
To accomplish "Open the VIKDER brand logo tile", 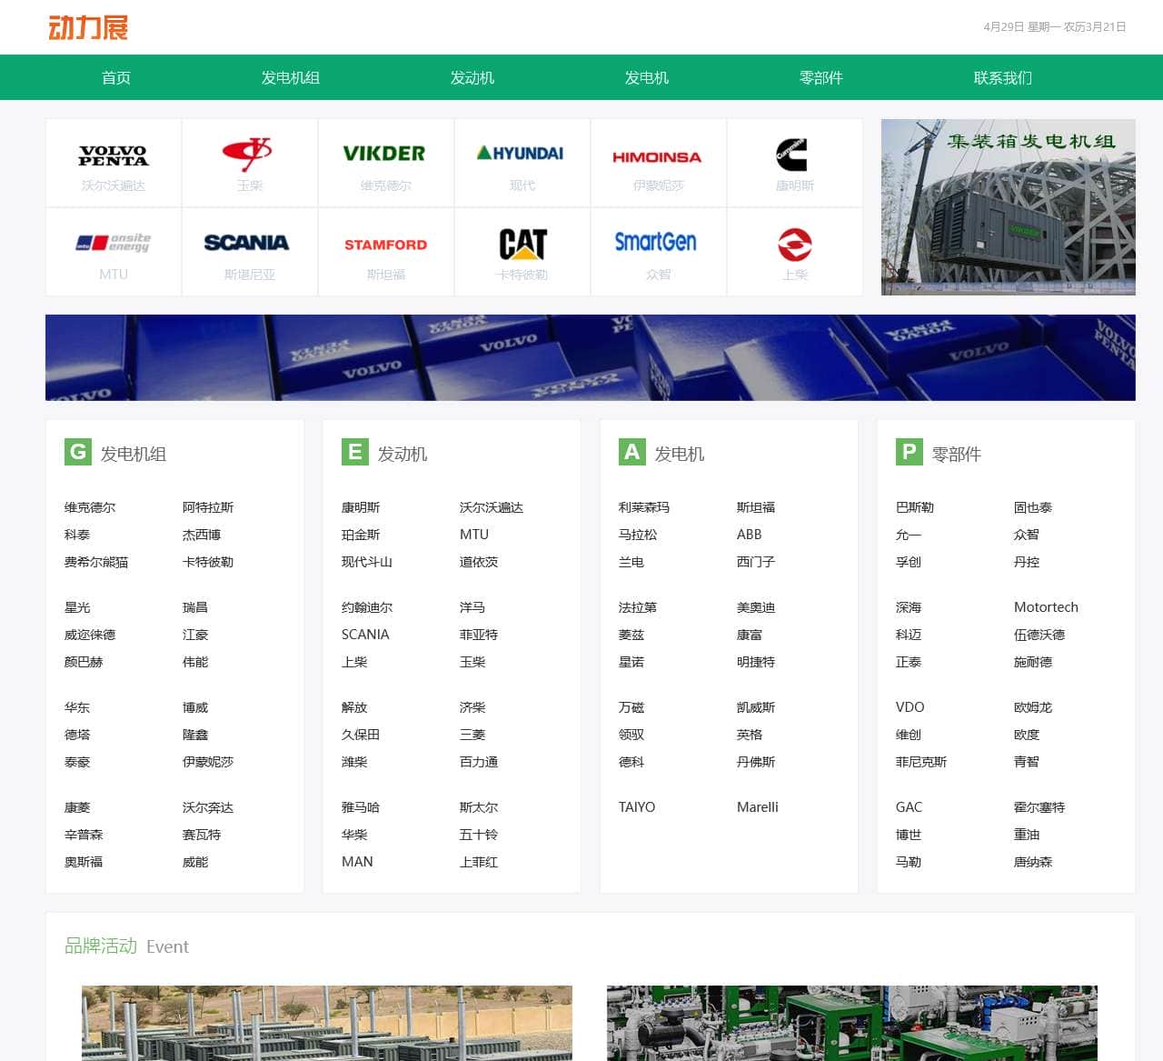I will [x=386, y=163].
